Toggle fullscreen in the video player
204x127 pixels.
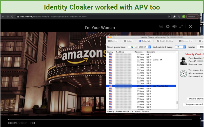pyautogui.click(x=181, y=26)
